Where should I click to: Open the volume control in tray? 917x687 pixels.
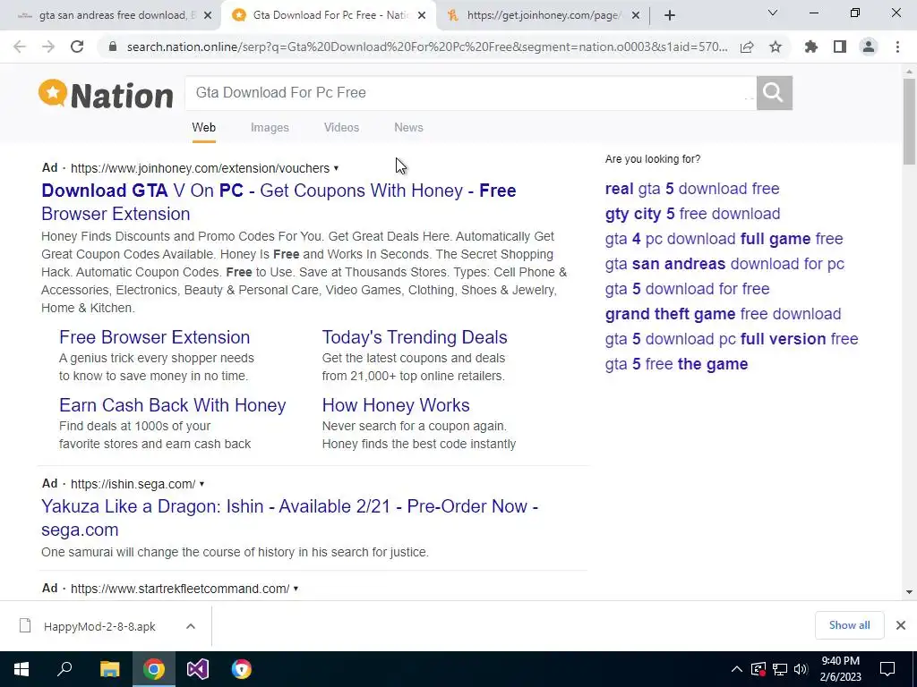tap(801, 669)
